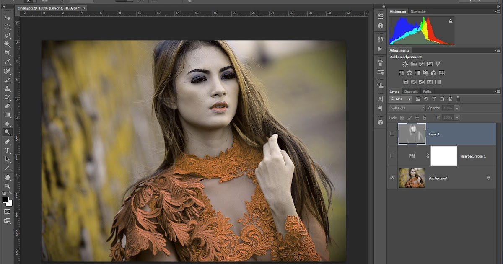Add a Levels adjustment layer
Screen dimensions: 503x264
pos(414,64)
